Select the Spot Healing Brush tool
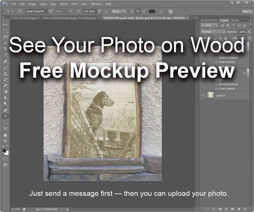The width and height of the screenshot is (254, 212). pyautogui.click(x=5, y=61)
